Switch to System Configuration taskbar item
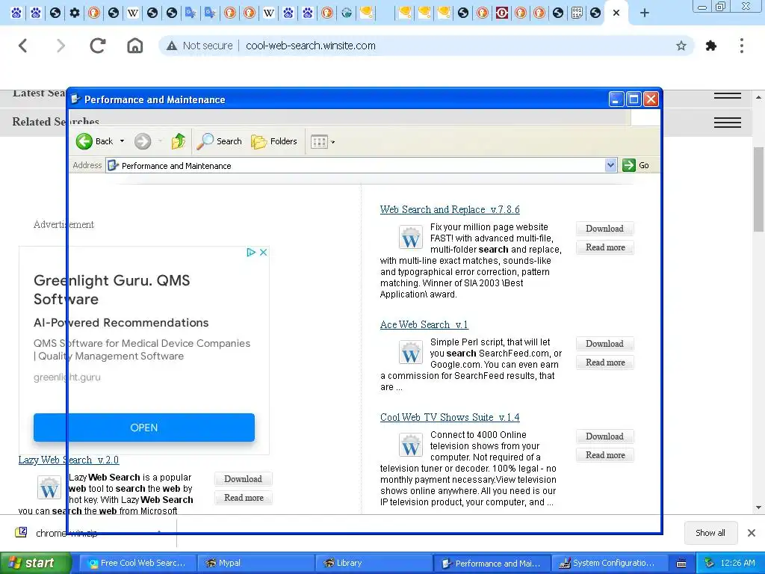The width and height of the screenshot is (765, 574). tap(610, 564)
